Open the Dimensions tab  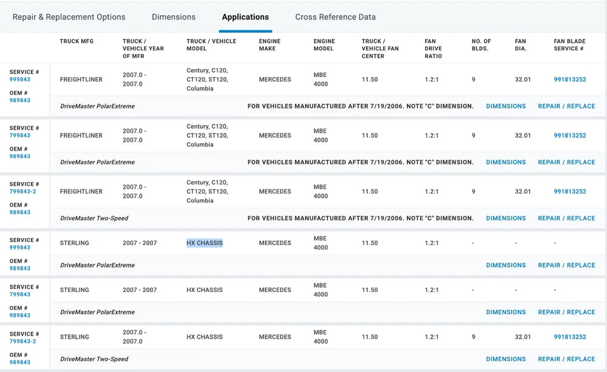[174, 17]
